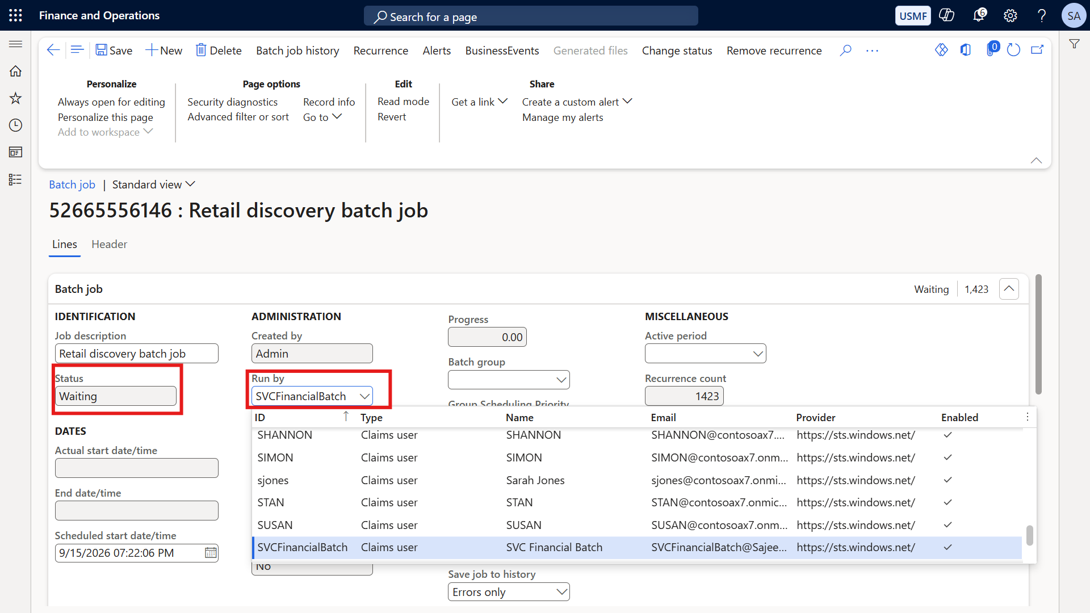
Task: Collapse the Batch job section chevron
Action: [1009, 289]
